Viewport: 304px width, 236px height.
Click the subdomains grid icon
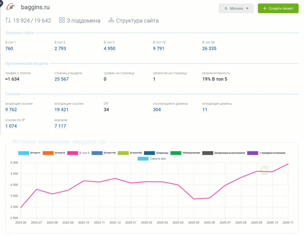click(62, 20)
